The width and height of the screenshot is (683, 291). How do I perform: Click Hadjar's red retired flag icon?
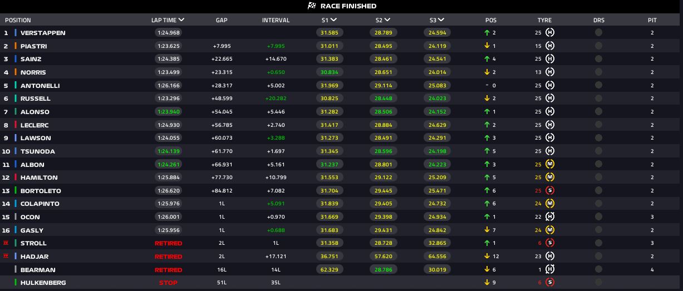coord(6,257)
